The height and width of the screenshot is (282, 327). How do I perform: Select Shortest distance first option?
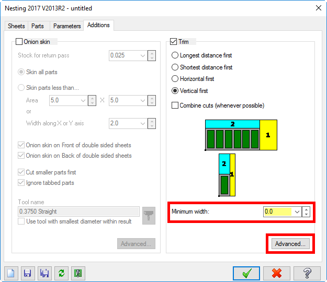pos(175,67)
